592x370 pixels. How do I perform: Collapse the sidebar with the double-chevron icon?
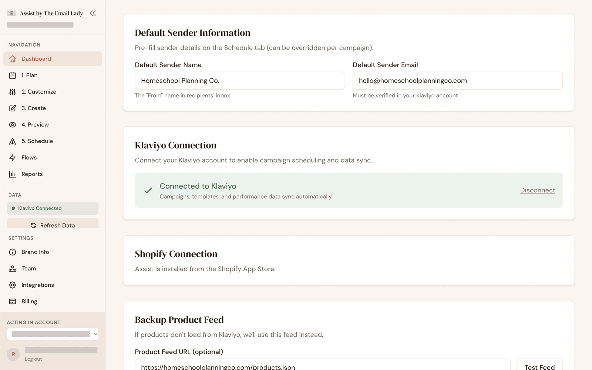tap(92, 13)
